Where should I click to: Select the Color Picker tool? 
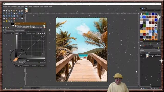[x=4, y=13]
